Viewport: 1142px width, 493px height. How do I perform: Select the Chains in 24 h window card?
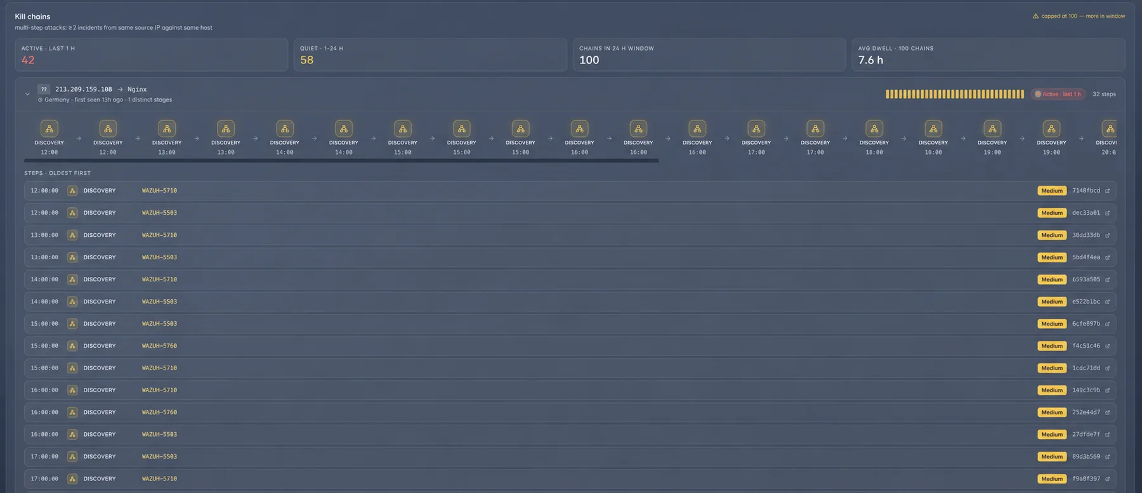click(709, 55)
